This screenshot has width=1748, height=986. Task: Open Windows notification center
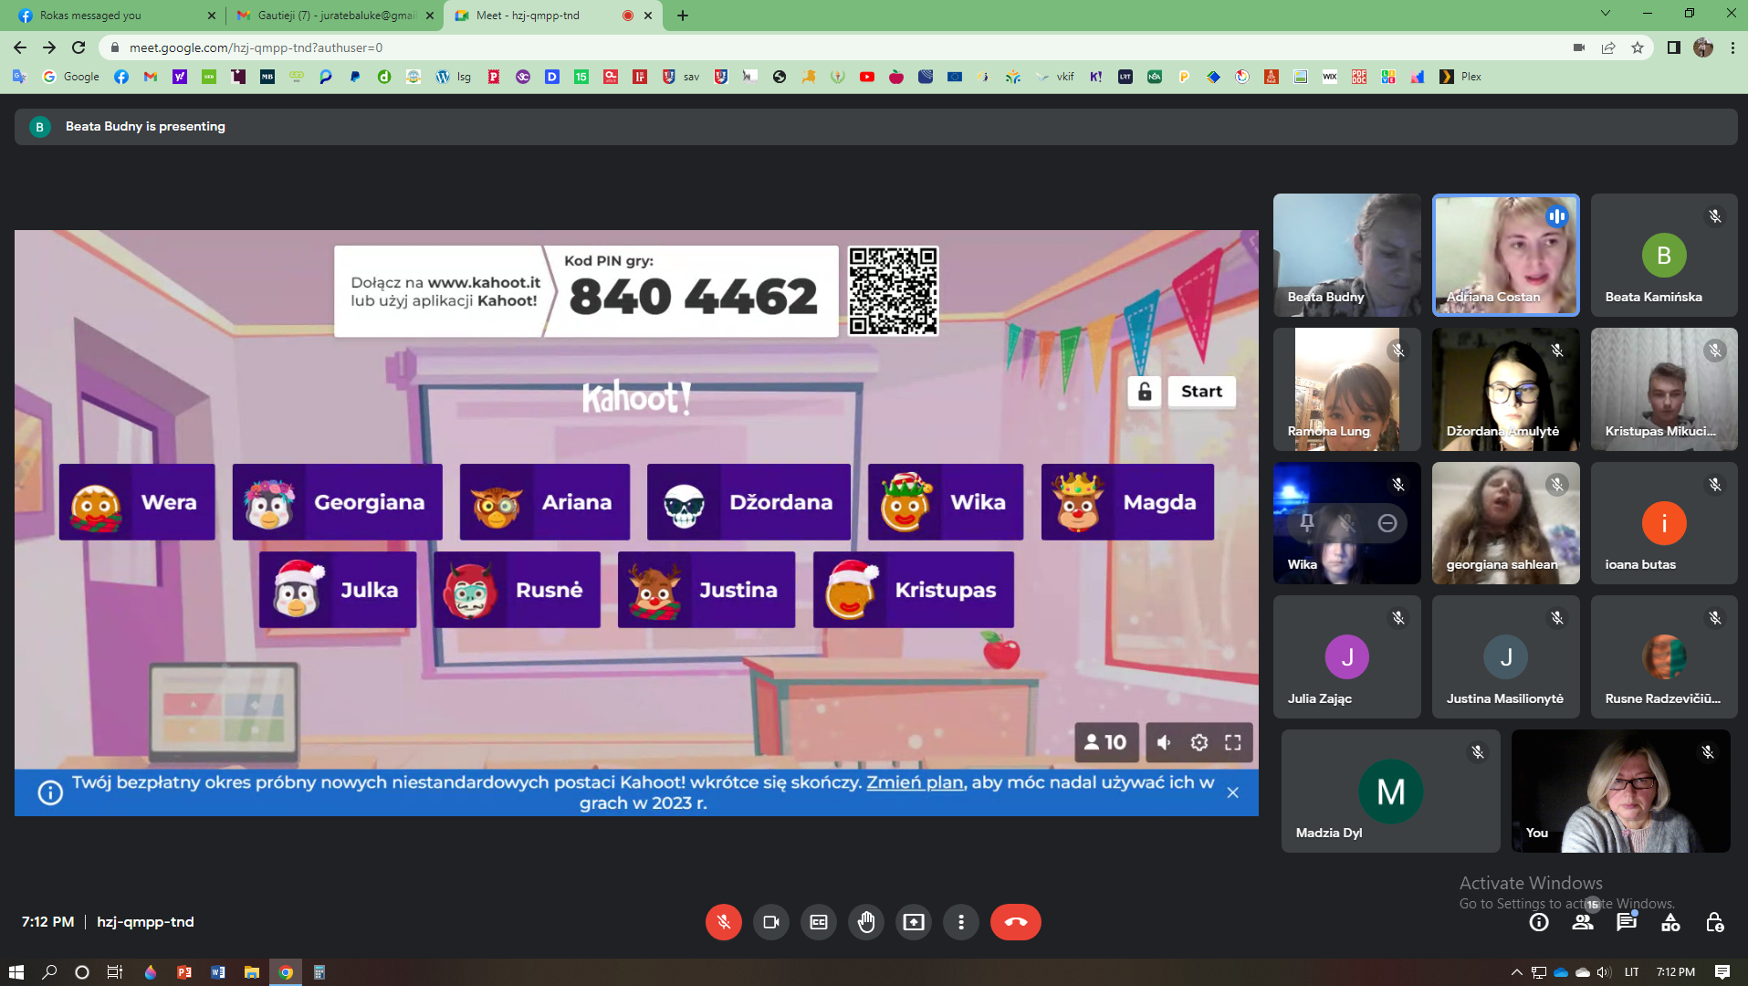1722,972
